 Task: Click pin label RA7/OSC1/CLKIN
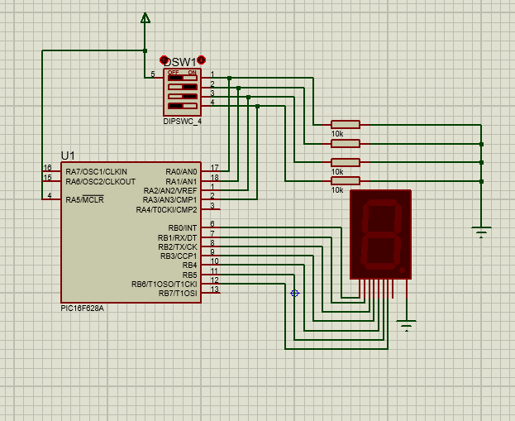(x=96, y=171)
